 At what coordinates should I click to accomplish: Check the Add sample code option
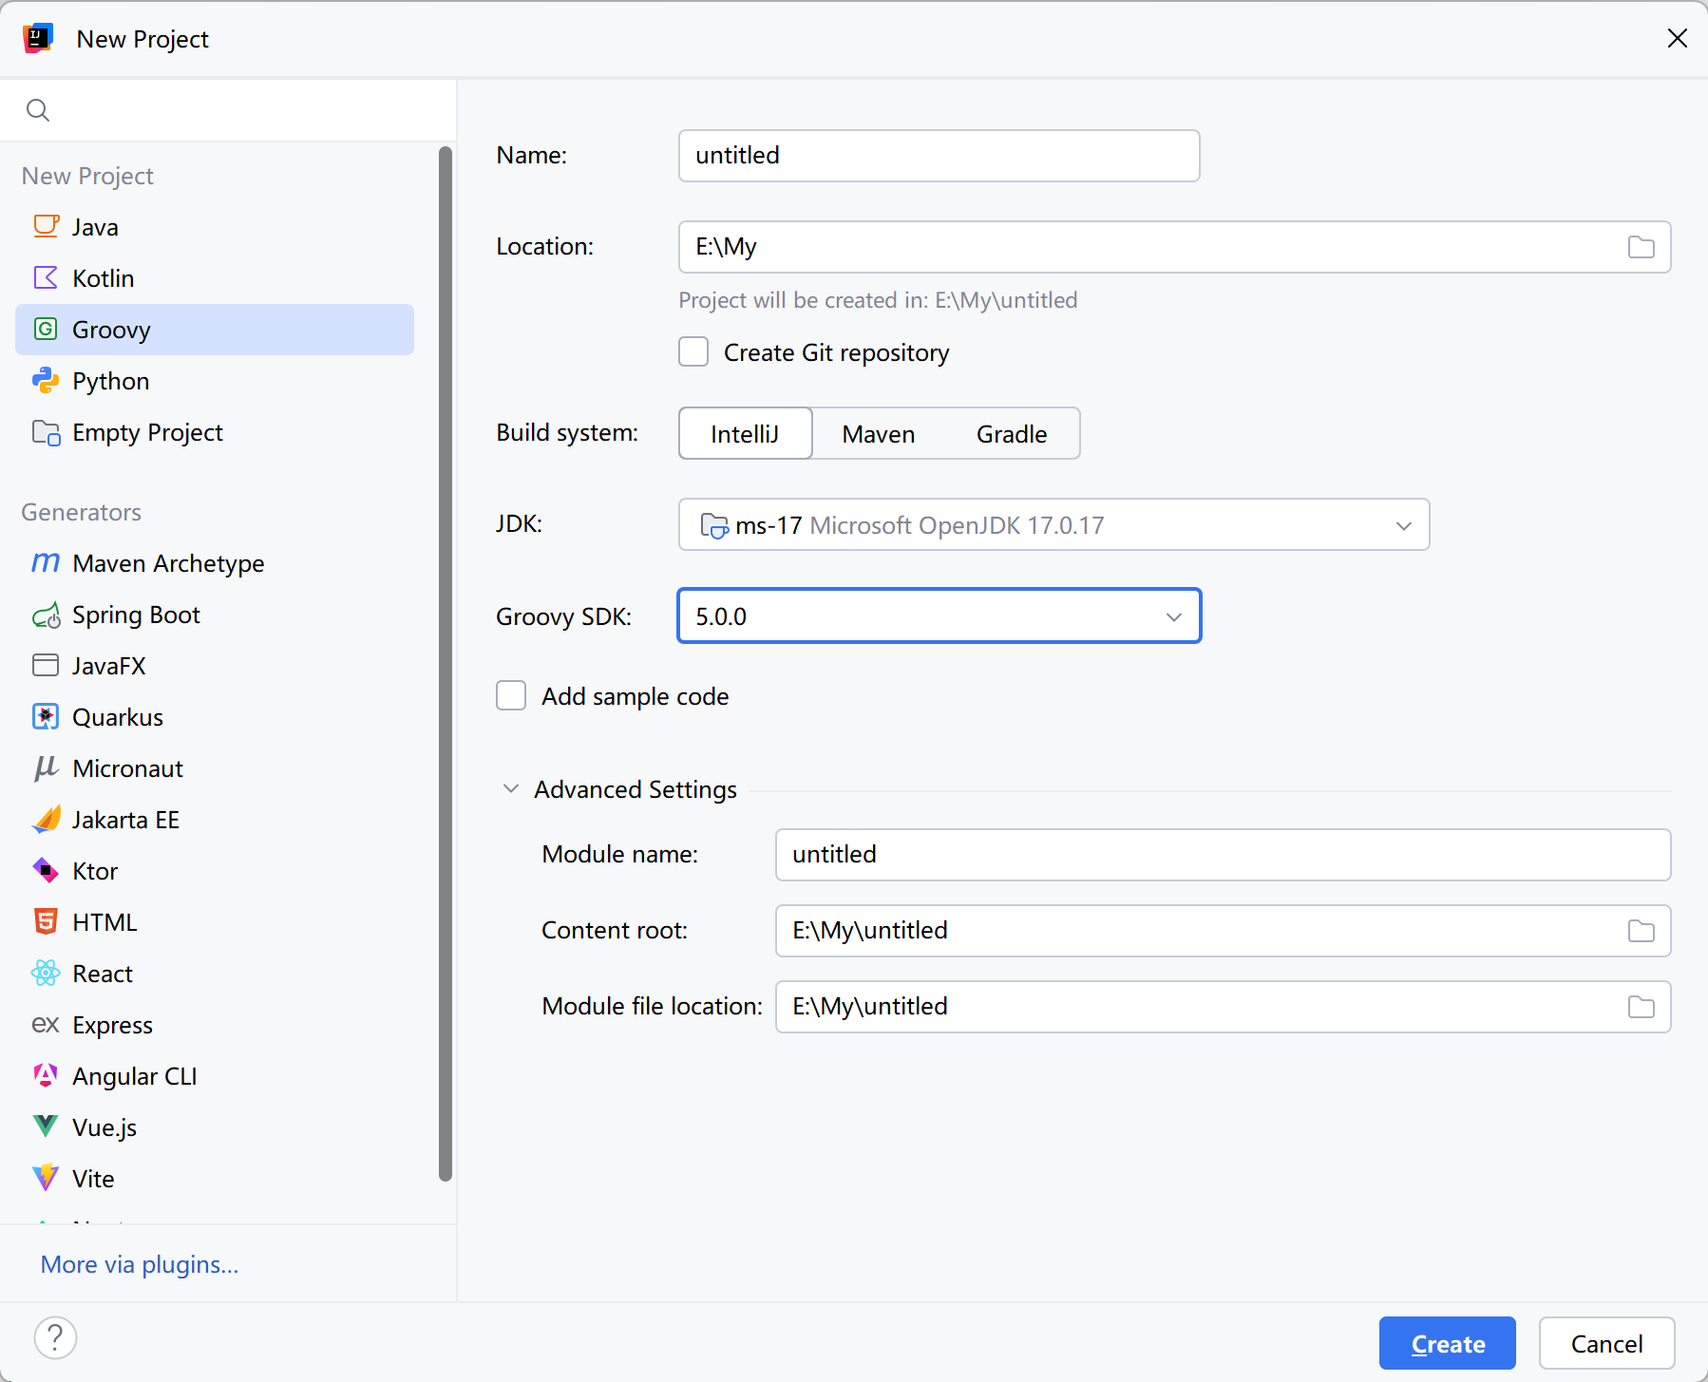tap(511, 696)
